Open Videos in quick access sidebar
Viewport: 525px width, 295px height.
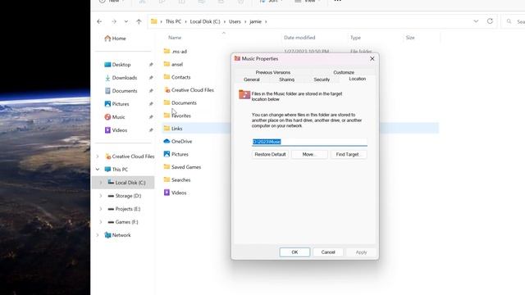[116, 130]
